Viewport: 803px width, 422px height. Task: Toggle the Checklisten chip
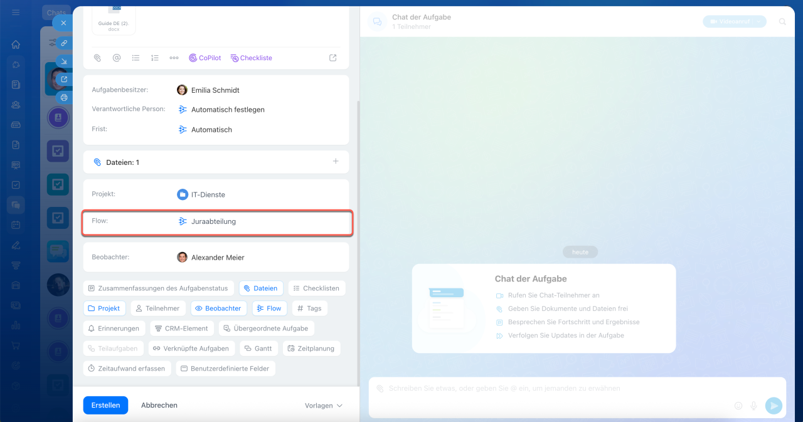point(317,288)
